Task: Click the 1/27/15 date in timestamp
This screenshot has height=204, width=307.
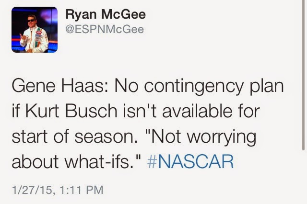Action: [x=32, y=190]
